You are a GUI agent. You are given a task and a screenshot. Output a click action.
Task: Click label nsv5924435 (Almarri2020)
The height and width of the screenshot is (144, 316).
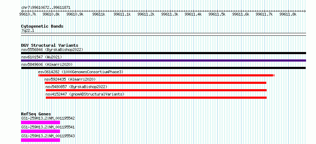[x=70, y=79]
